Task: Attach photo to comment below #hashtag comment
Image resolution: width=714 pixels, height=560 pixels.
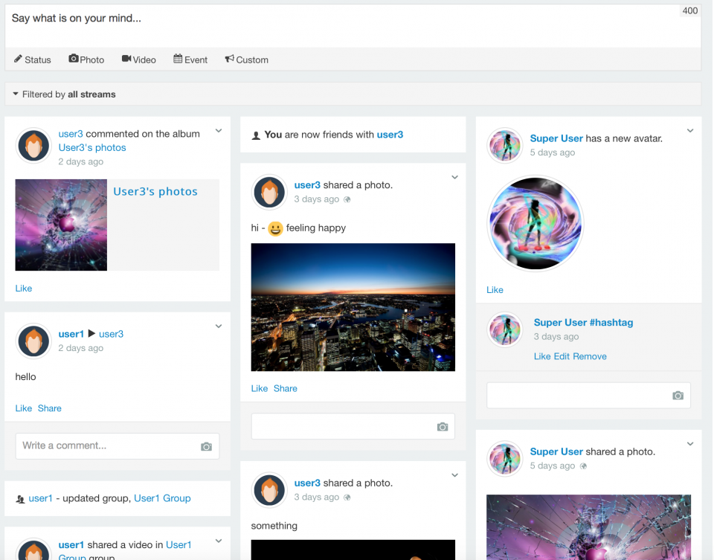Action: click(x=678, y=396)
